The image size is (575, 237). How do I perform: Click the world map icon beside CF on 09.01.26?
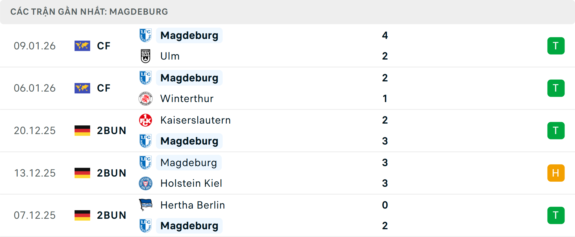point(82,46)
